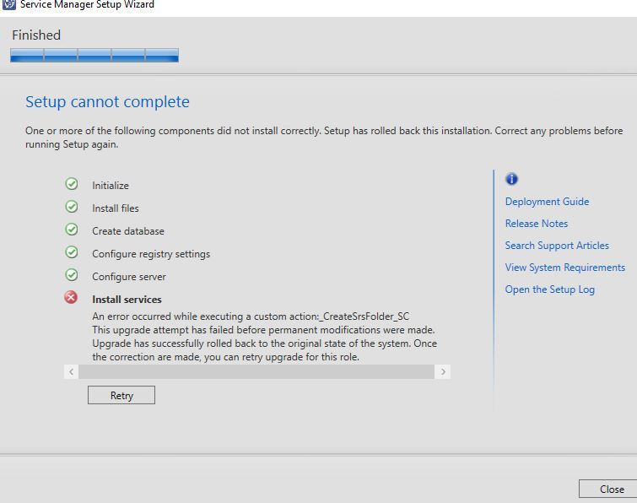
Task: Open the Setup Log link
Action: tap(549, 289)
